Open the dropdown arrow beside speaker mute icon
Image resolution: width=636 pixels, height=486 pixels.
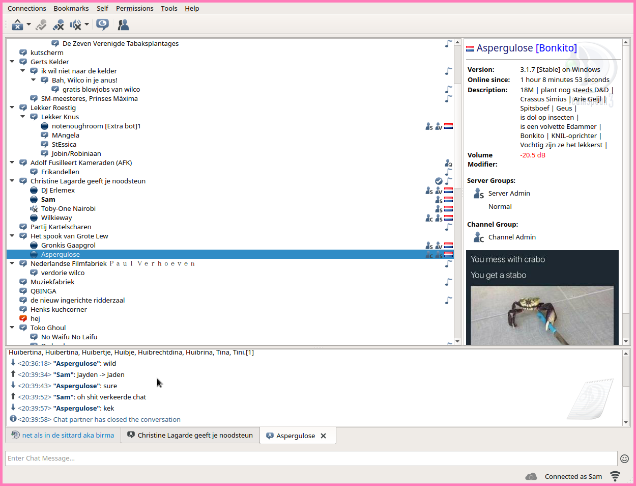[x=87, y=24]
